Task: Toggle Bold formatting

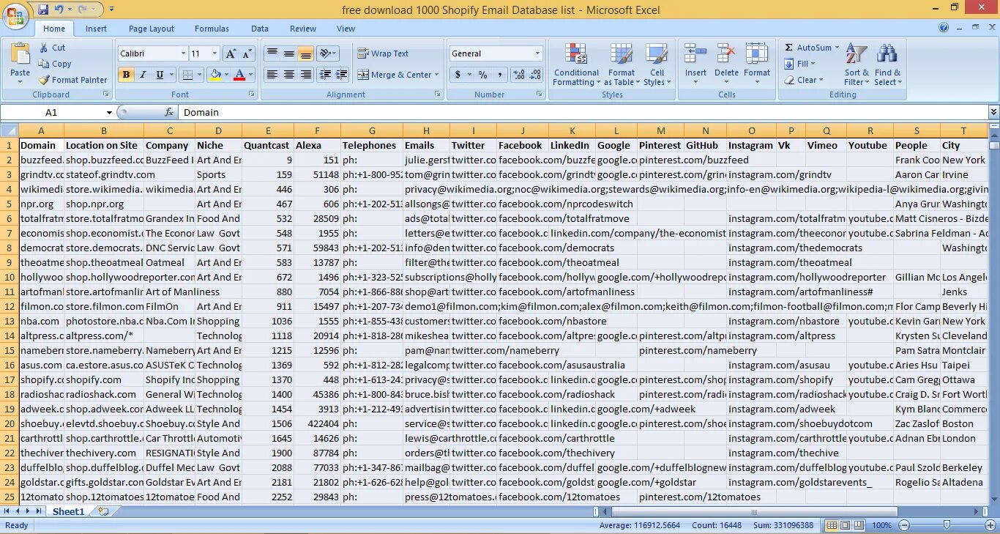Action: pos(126,75)
